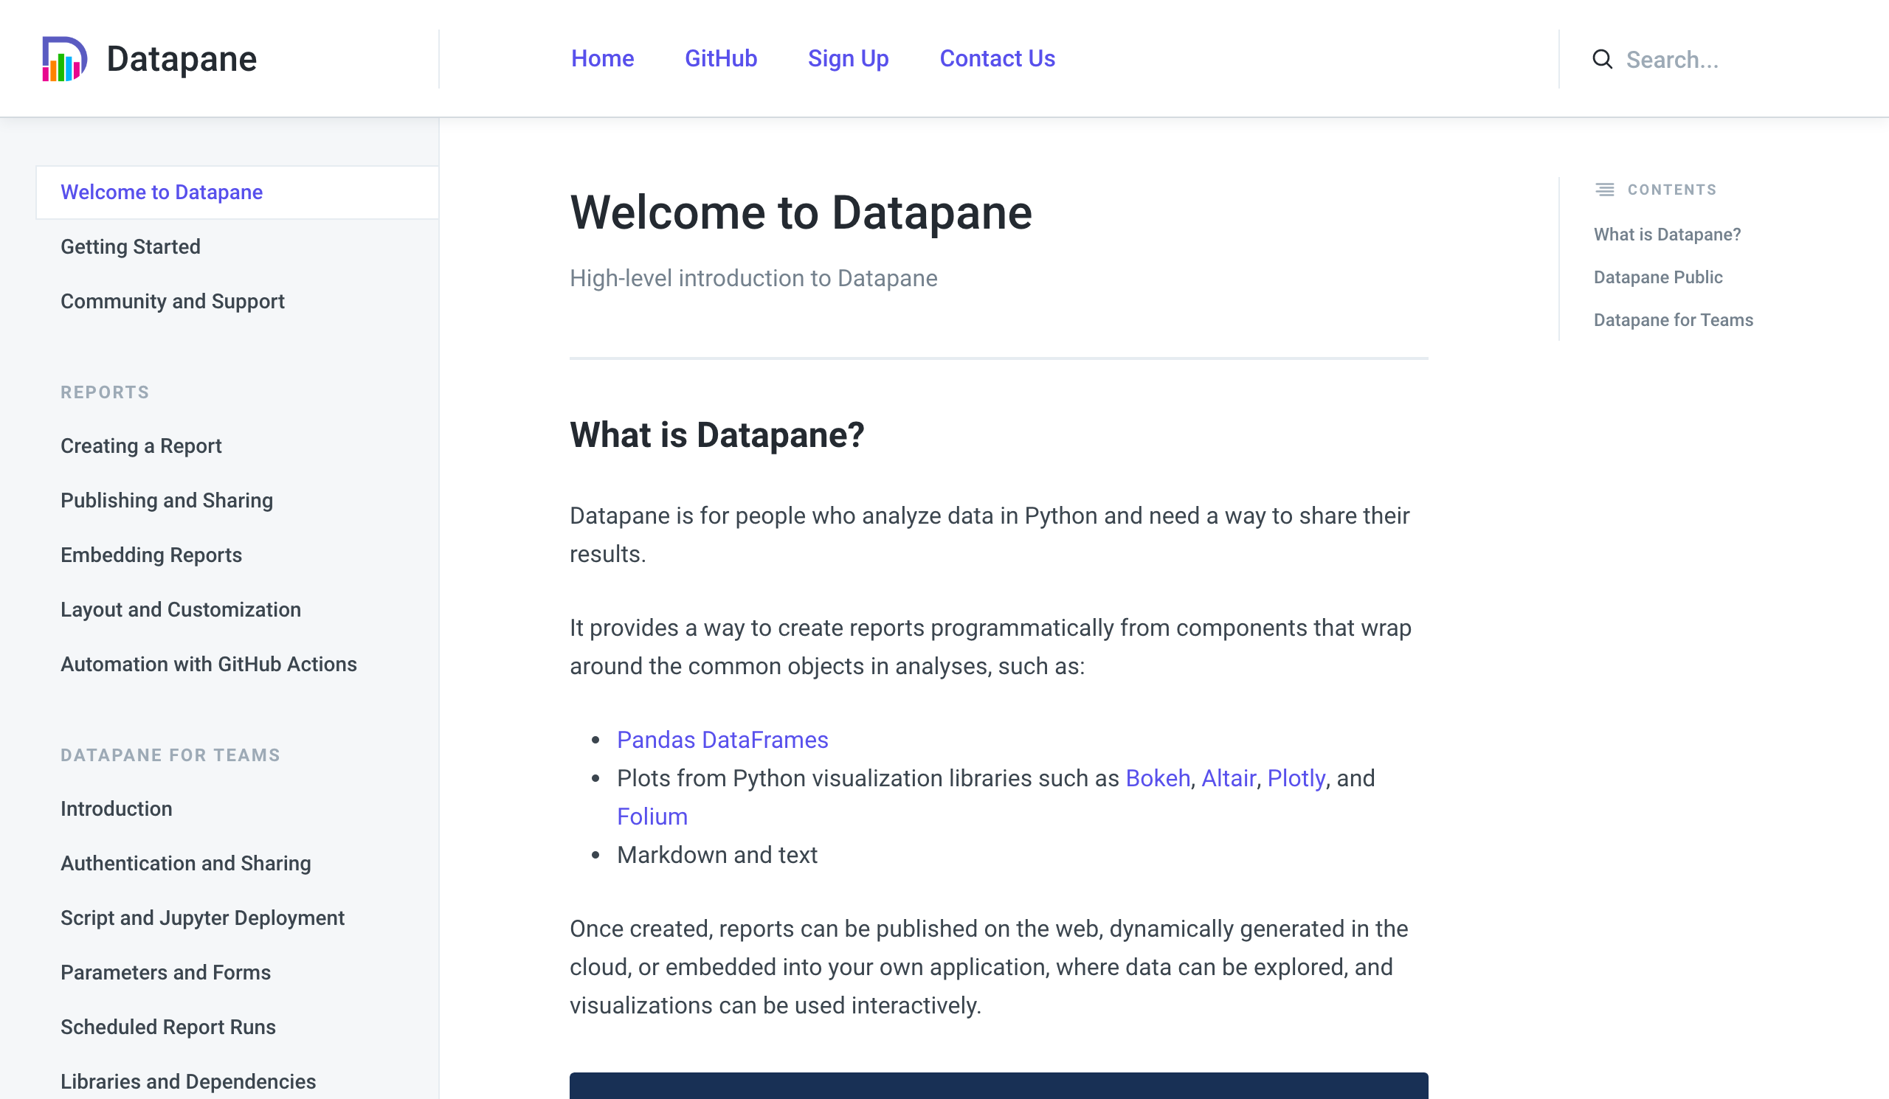Jump to What is Datapane? section

(1666, 235)
